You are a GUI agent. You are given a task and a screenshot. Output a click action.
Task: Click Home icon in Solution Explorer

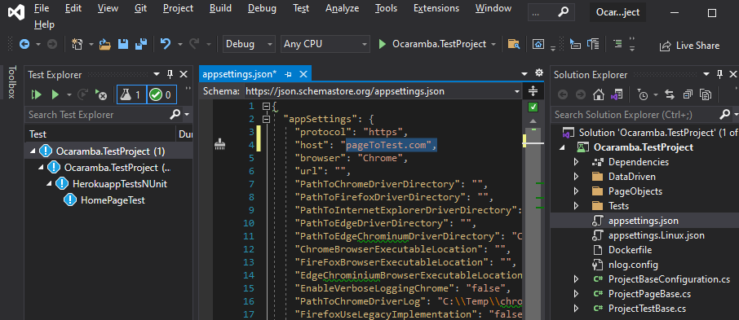point(599,94)
